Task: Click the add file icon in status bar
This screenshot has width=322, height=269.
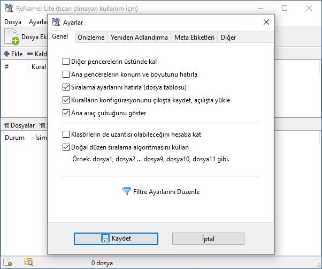Action: 7,262
